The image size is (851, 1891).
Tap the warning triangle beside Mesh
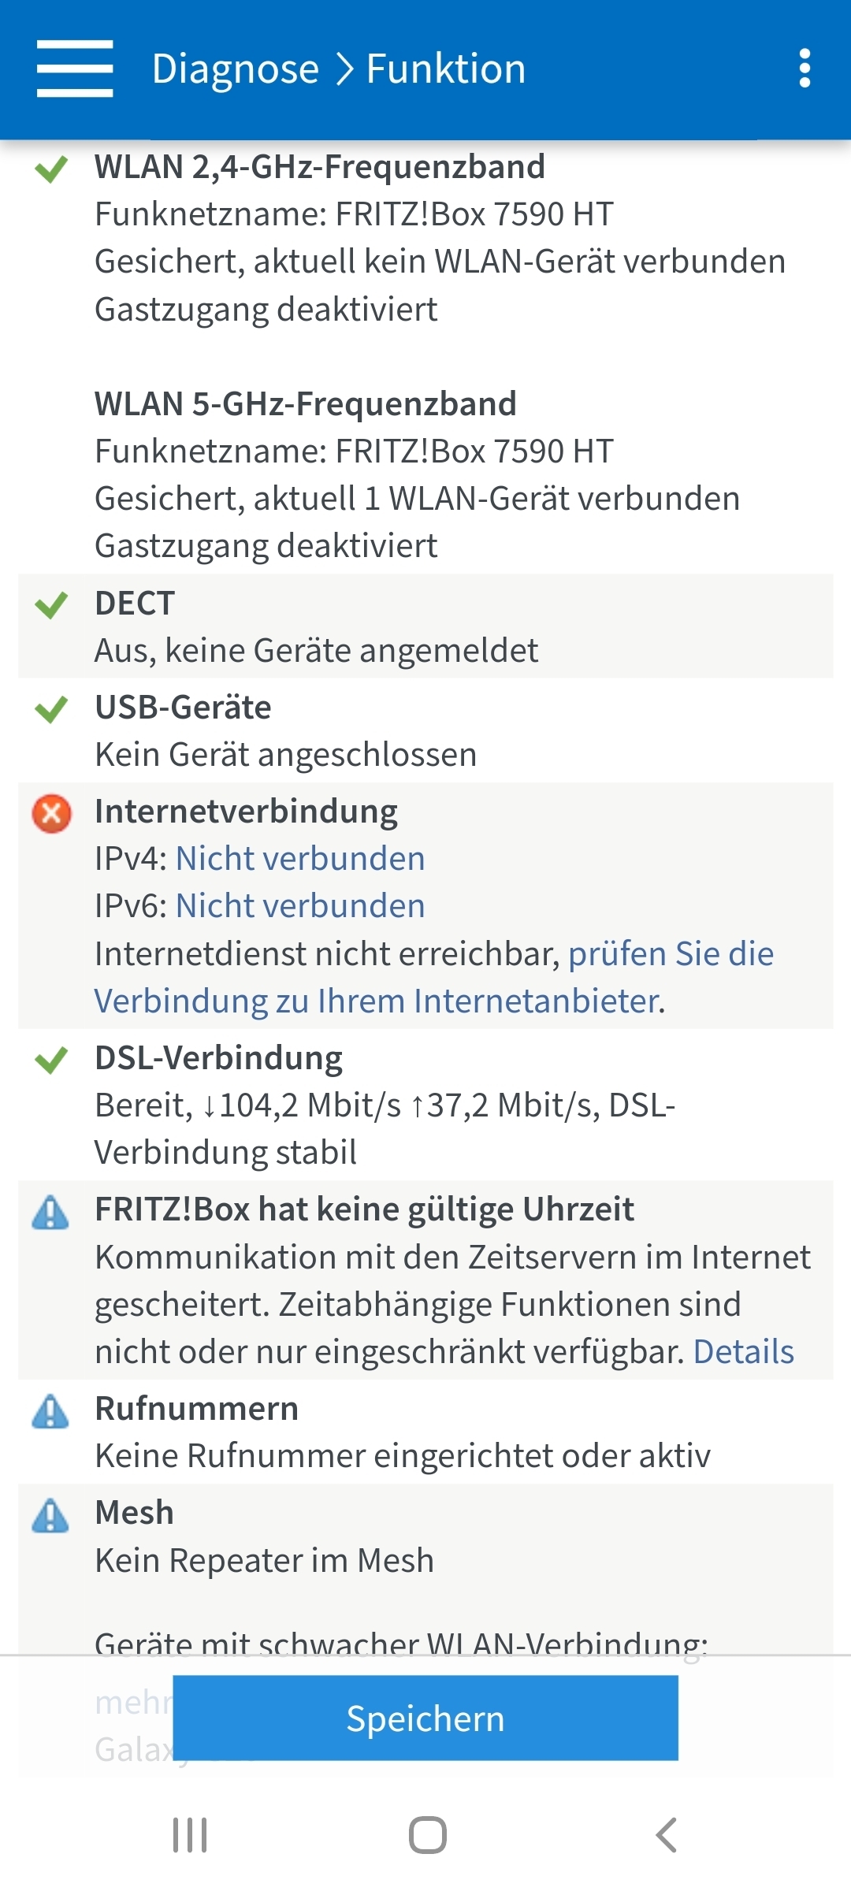(x=50, y=1515)
